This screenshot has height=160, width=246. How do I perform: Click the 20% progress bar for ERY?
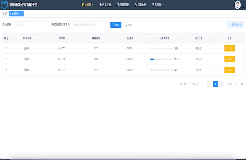161,59
